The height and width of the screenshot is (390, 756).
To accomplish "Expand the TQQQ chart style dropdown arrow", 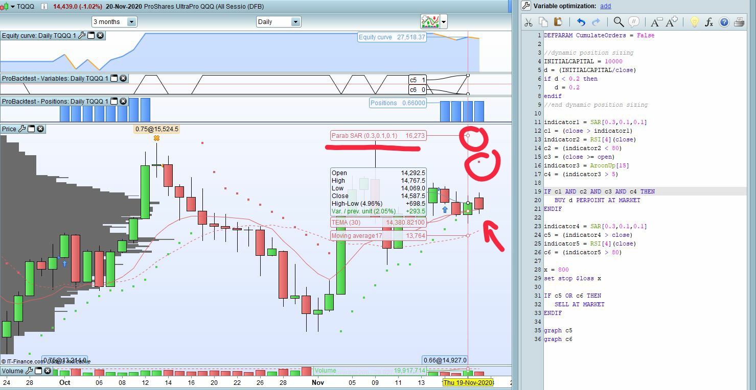I will pyautogui.click(x=12, y=6).
